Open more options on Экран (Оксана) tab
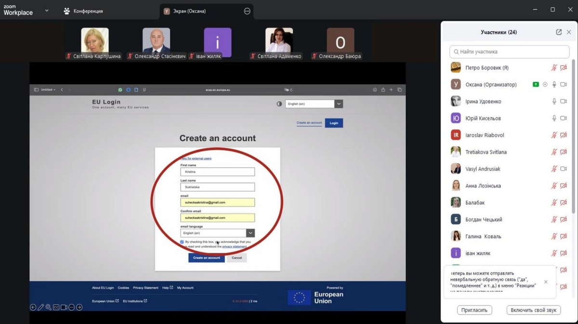 [247, 11]
